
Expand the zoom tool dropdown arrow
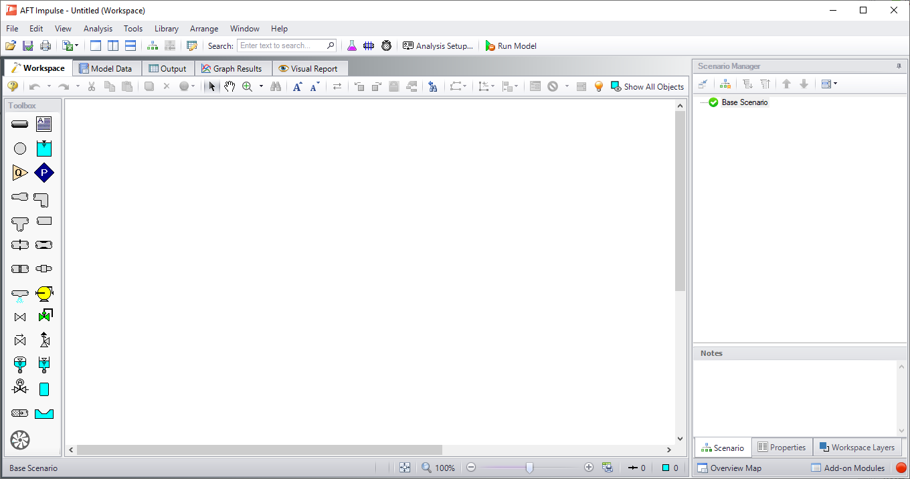point(261,86)
